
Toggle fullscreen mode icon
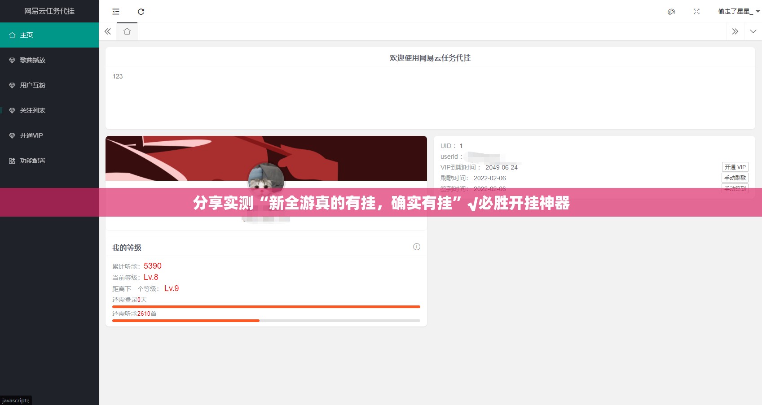click(696, 12)
